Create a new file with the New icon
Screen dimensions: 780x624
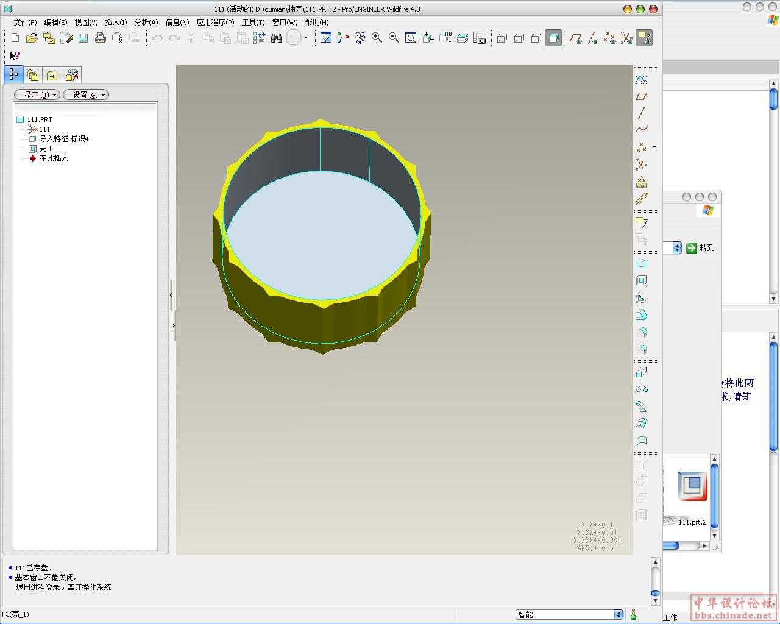15,38
